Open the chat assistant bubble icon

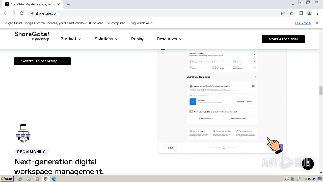pos(308,164)
